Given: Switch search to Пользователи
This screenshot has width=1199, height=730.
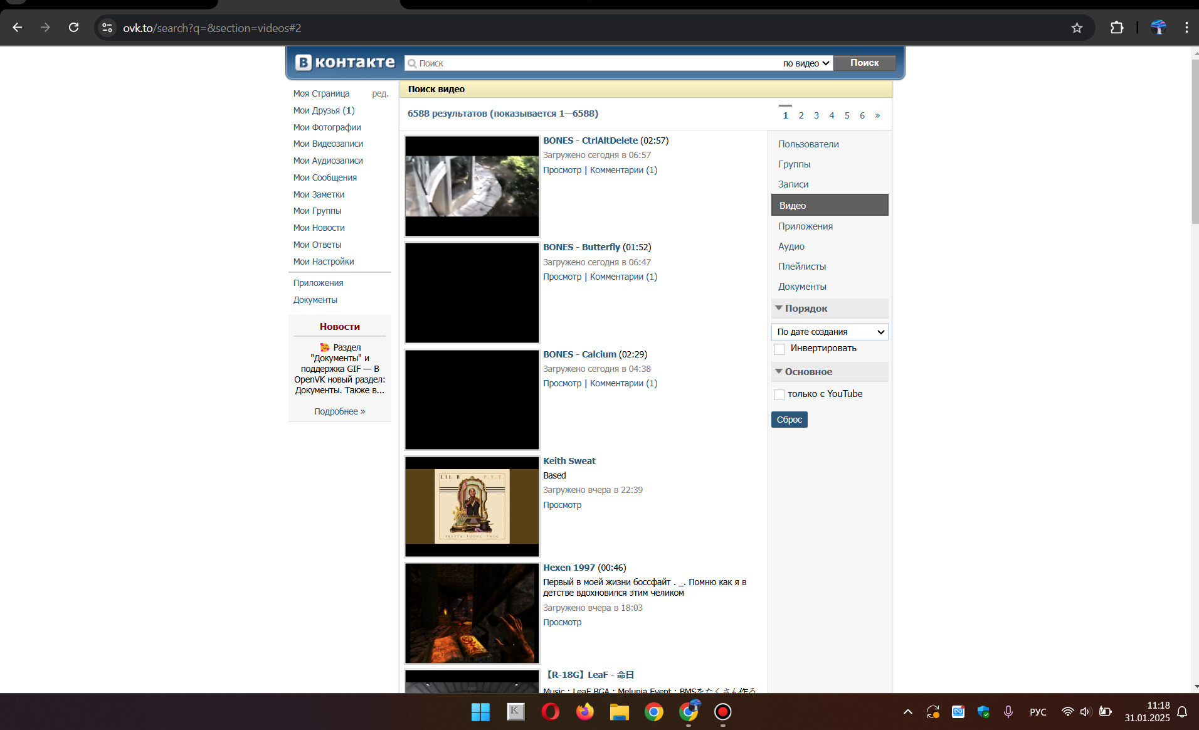Looking at the screenshot, I should point(808,144).
